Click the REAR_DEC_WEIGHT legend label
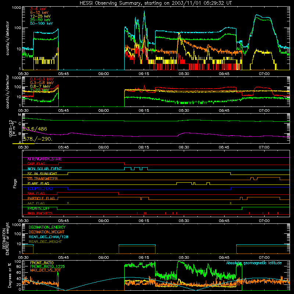This screenshot has height=294, width=294. pos(45,242)
